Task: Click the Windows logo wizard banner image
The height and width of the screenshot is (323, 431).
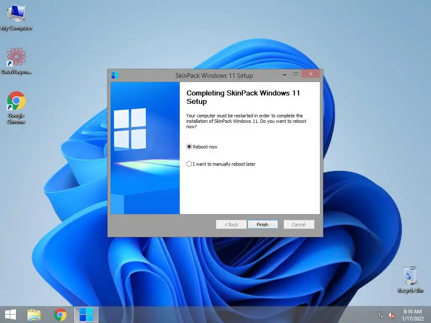Action: (x=145, y=148)
